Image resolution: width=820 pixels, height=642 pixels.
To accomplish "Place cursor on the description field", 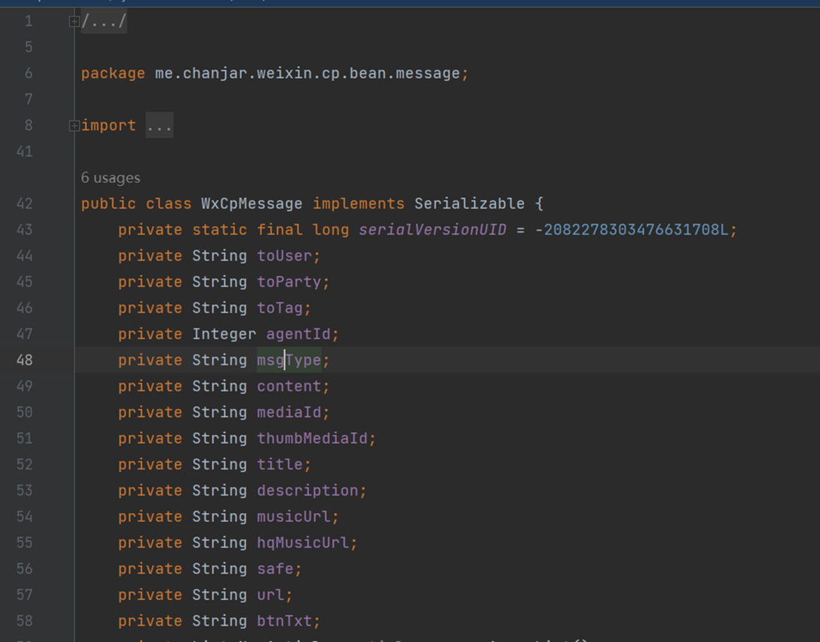I will tap(307, 490).
